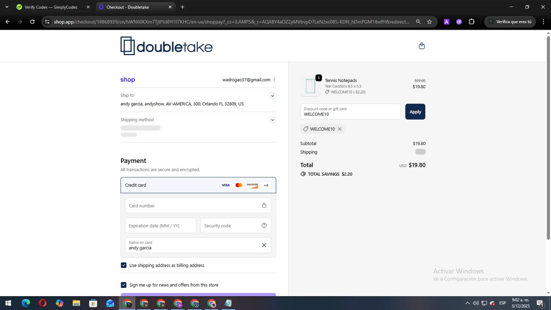The image size is (551, 310).
Task: Click the ESP language indicator
Action: click(x=503, y=303)
